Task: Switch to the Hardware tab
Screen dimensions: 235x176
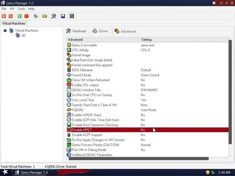Action: [76, 31]
